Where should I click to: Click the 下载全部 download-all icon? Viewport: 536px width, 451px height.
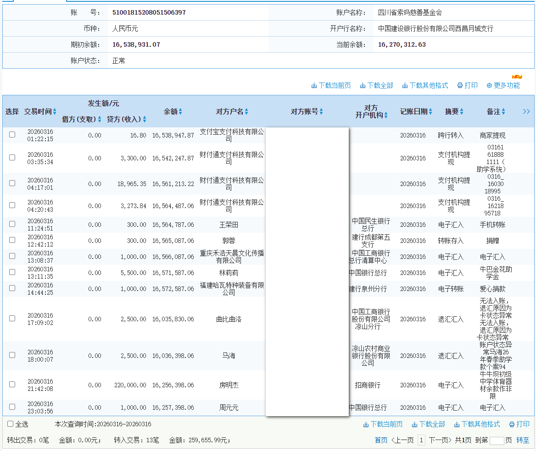(x=362, y=86)
